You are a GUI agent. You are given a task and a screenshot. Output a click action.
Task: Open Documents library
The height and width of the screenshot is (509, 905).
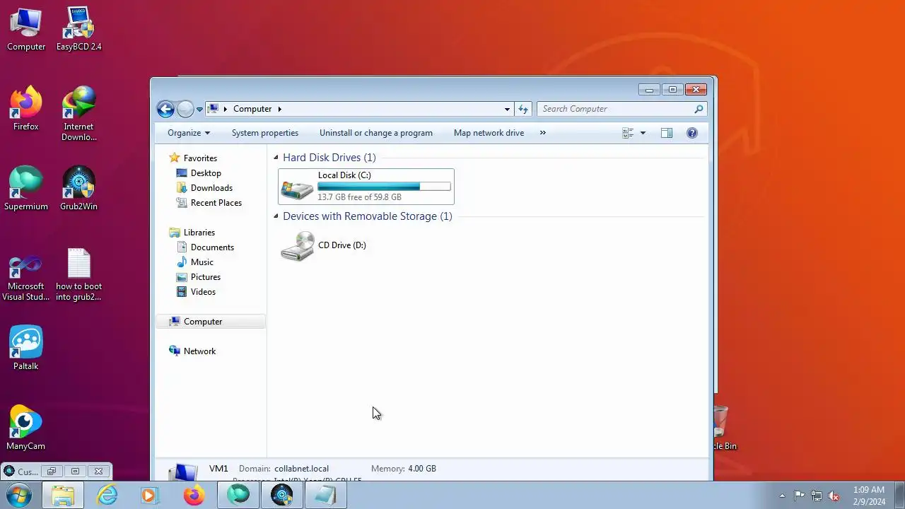coord(212,247)
